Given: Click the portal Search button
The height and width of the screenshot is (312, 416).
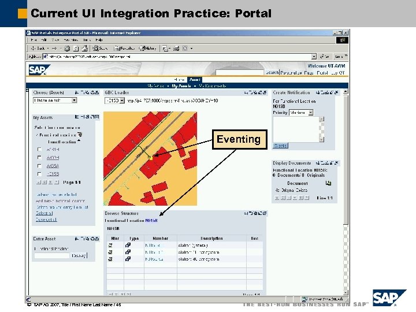Looking at the screenshot, I should [x=272, y=72].
